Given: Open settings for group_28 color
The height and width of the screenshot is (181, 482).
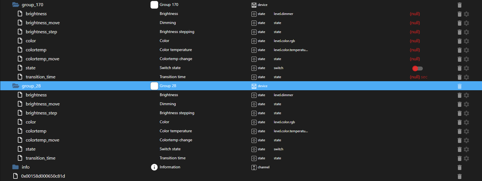Looking at the screenshot, I should (x=466, y=122).
